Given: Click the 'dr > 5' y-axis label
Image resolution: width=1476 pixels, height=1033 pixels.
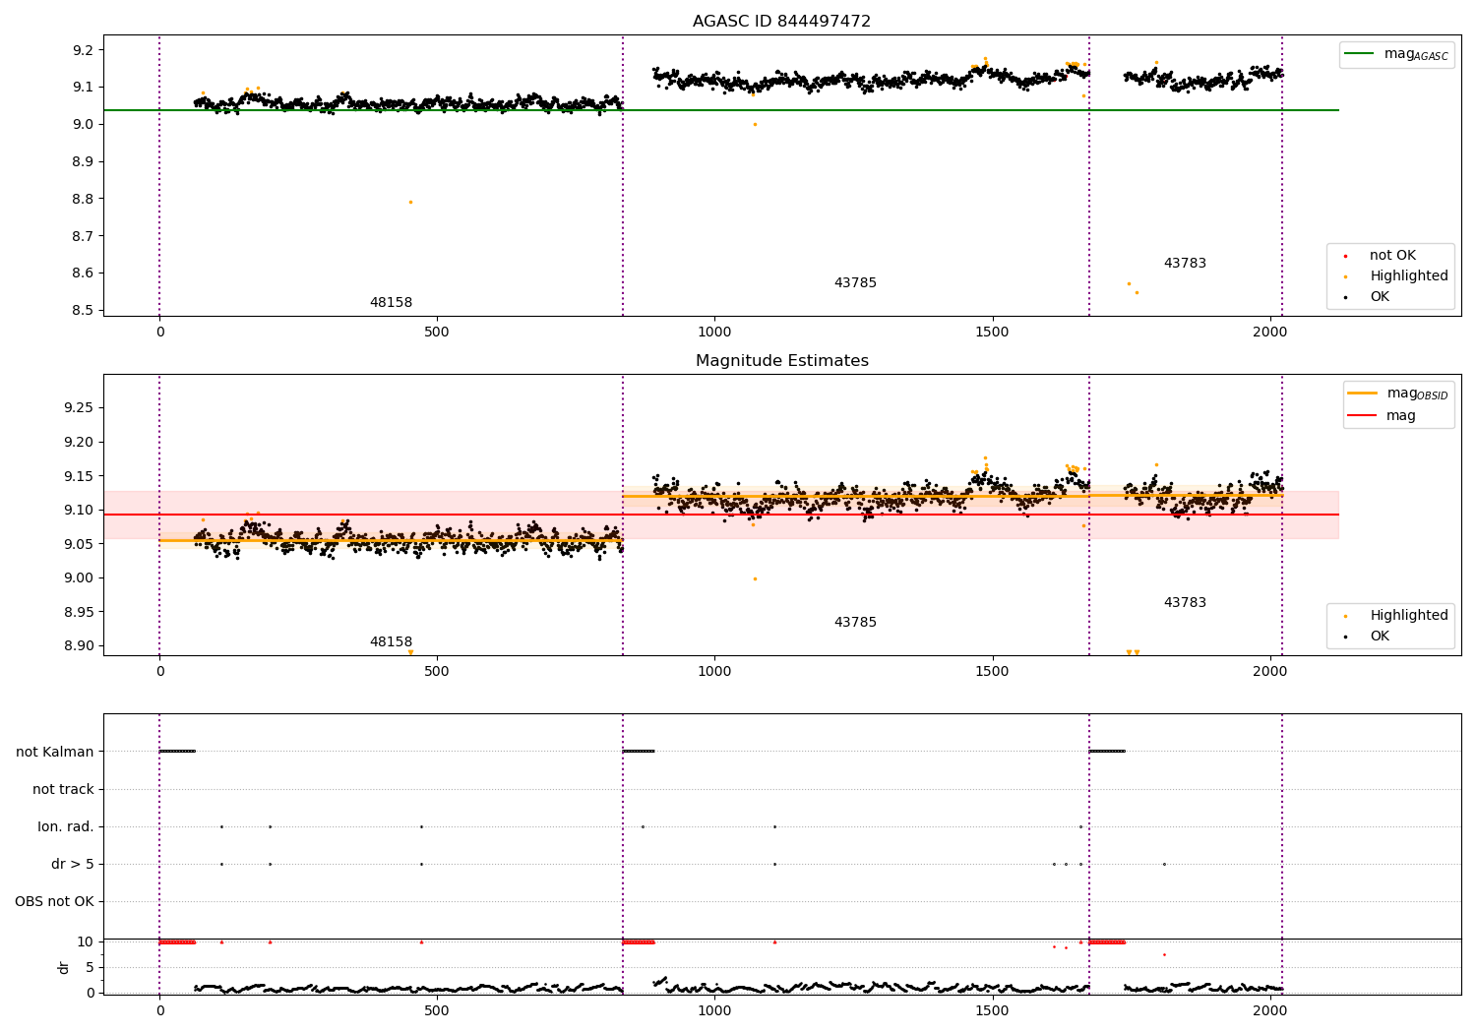Looking at the screenshot, I should point(73,865).
